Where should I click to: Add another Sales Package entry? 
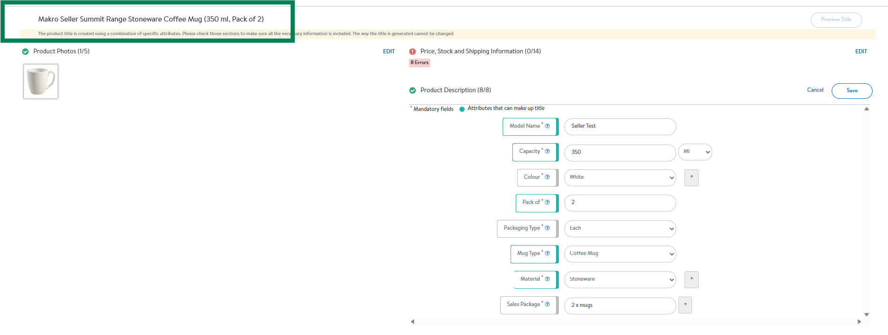tap(685, 305)
